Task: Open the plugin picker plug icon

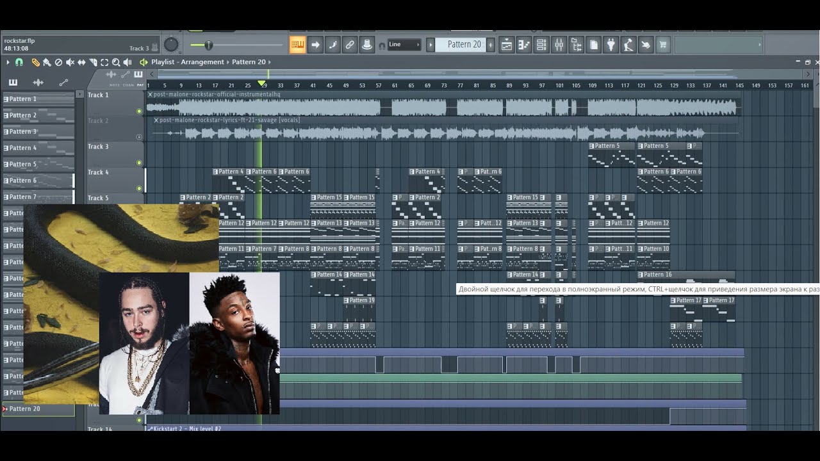Action: (x=611, y=45)
